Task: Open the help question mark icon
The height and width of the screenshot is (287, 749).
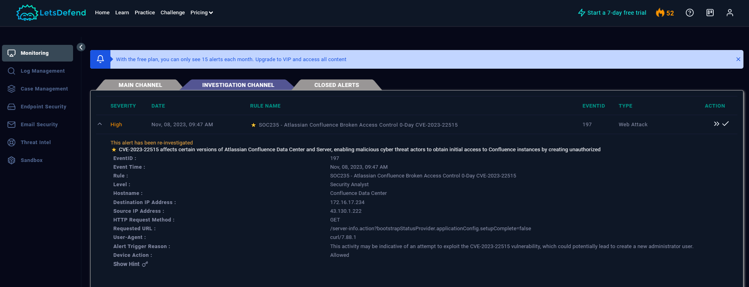Action: click(x=690, y=13)
